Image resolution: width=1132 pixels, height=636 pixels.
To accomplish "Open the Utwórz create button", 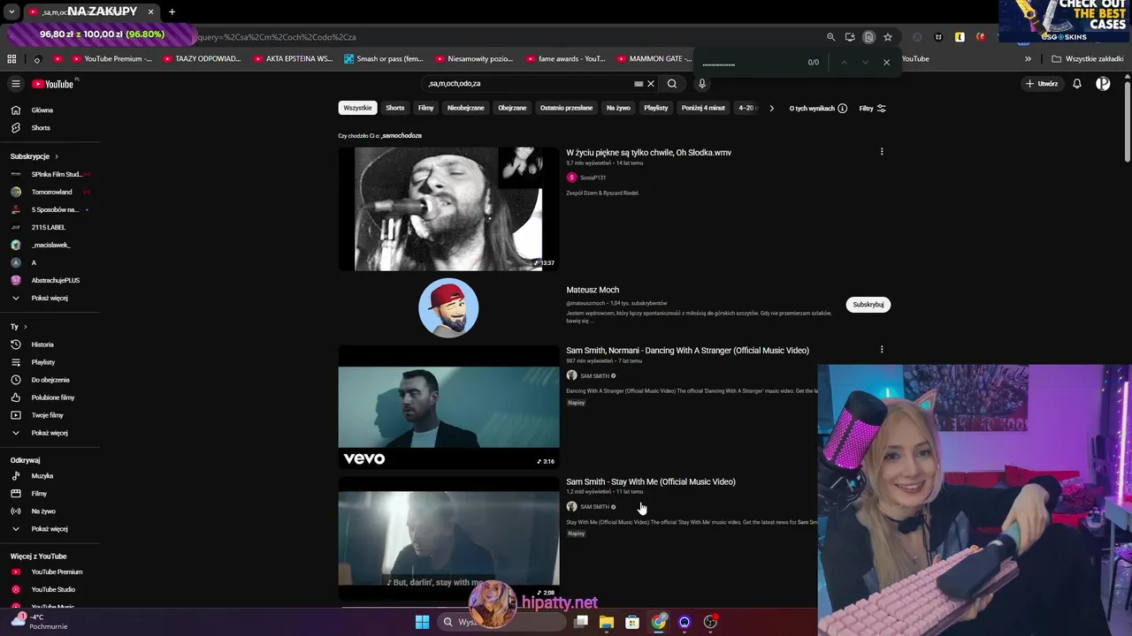I will pos(1042,84).
